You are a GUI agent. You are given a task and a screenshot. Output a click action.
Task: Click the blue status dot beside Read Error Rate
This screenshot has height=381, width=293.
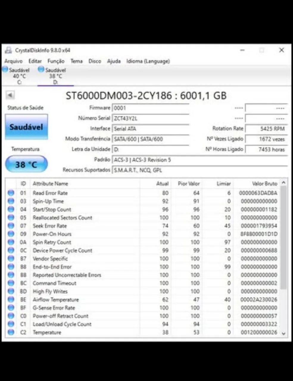point(11,193)
